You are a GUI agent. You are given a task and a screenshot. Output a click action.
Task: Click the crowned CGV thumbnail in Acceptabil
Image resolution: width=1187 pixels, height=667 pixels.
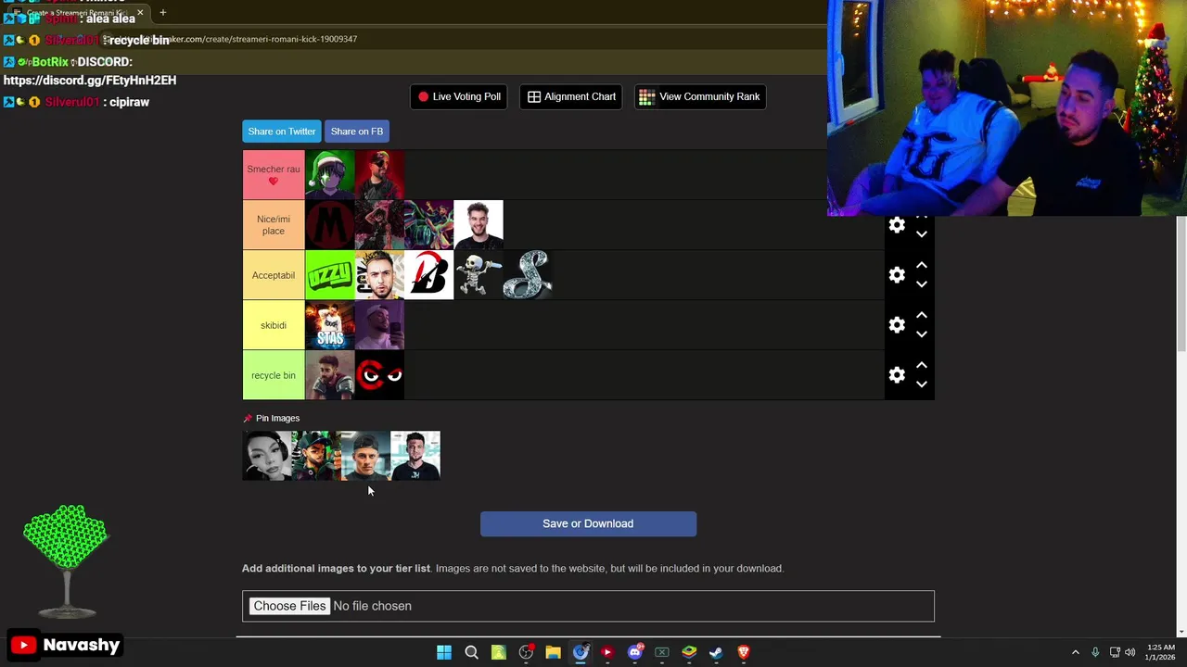point(379,275)
